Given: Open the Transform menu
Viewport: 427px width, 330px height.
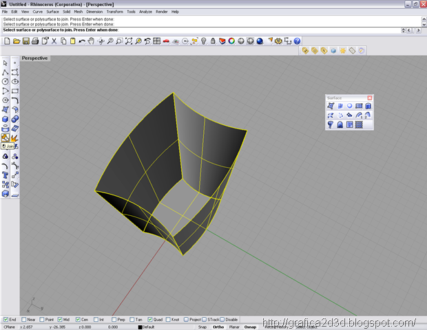Looking at the screenshot, I should [114, 12].
